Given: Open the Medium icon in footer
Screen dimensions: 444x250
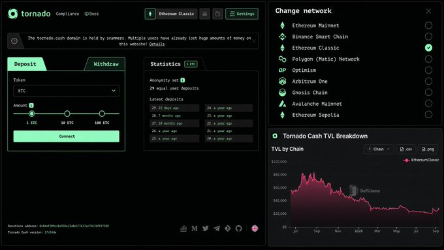Looking at the screenshot, I should (195, 228).
